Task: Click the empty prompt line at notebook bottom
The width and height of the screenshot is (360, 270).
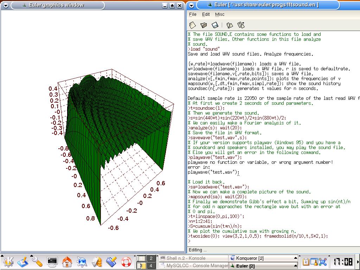Action: pyautogui.click(x=273, y=241)
